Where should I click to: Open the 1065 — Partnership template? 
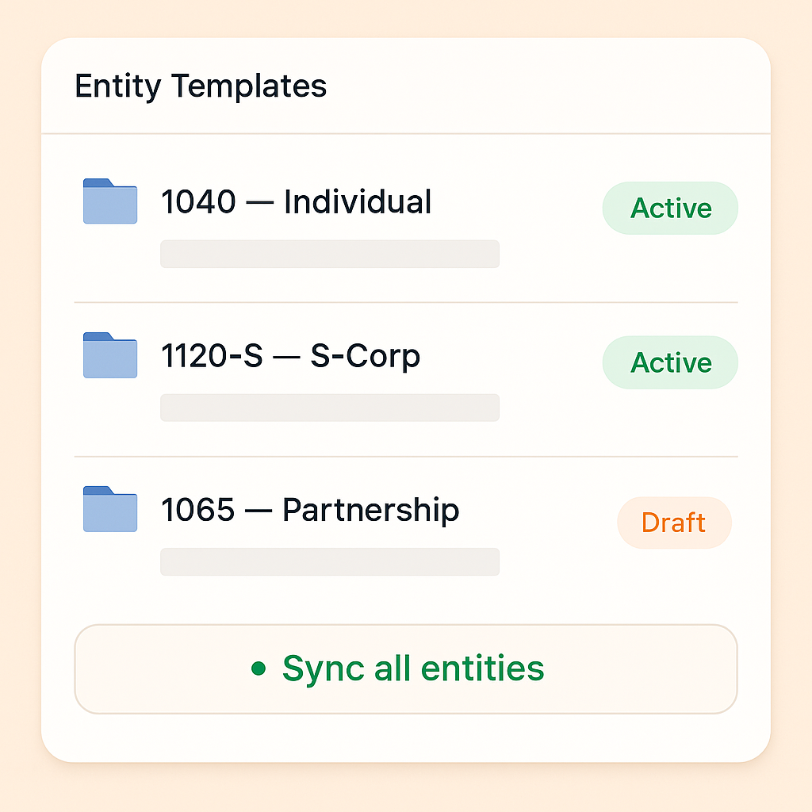point(310,510)
